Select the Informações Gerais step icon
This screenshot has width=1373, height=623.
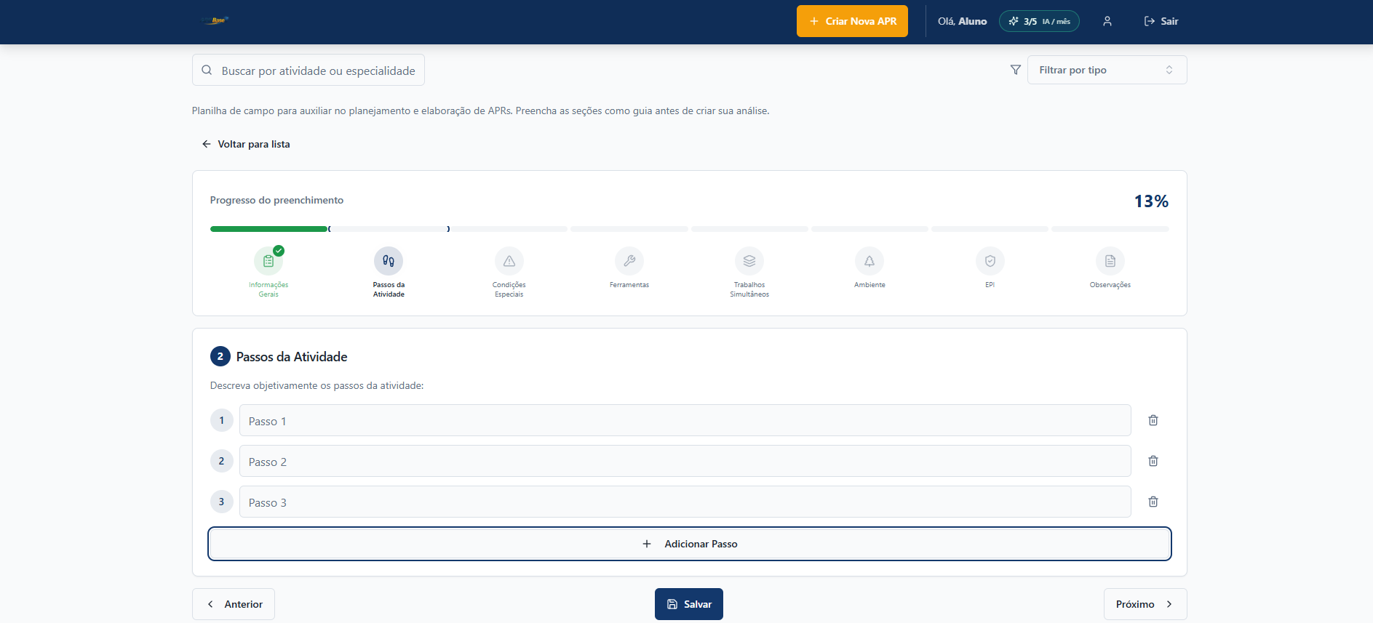tap(268, 261)
